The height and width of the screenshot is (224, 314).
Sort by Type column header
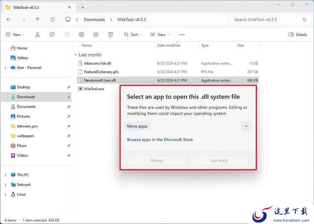pos(205,46)
